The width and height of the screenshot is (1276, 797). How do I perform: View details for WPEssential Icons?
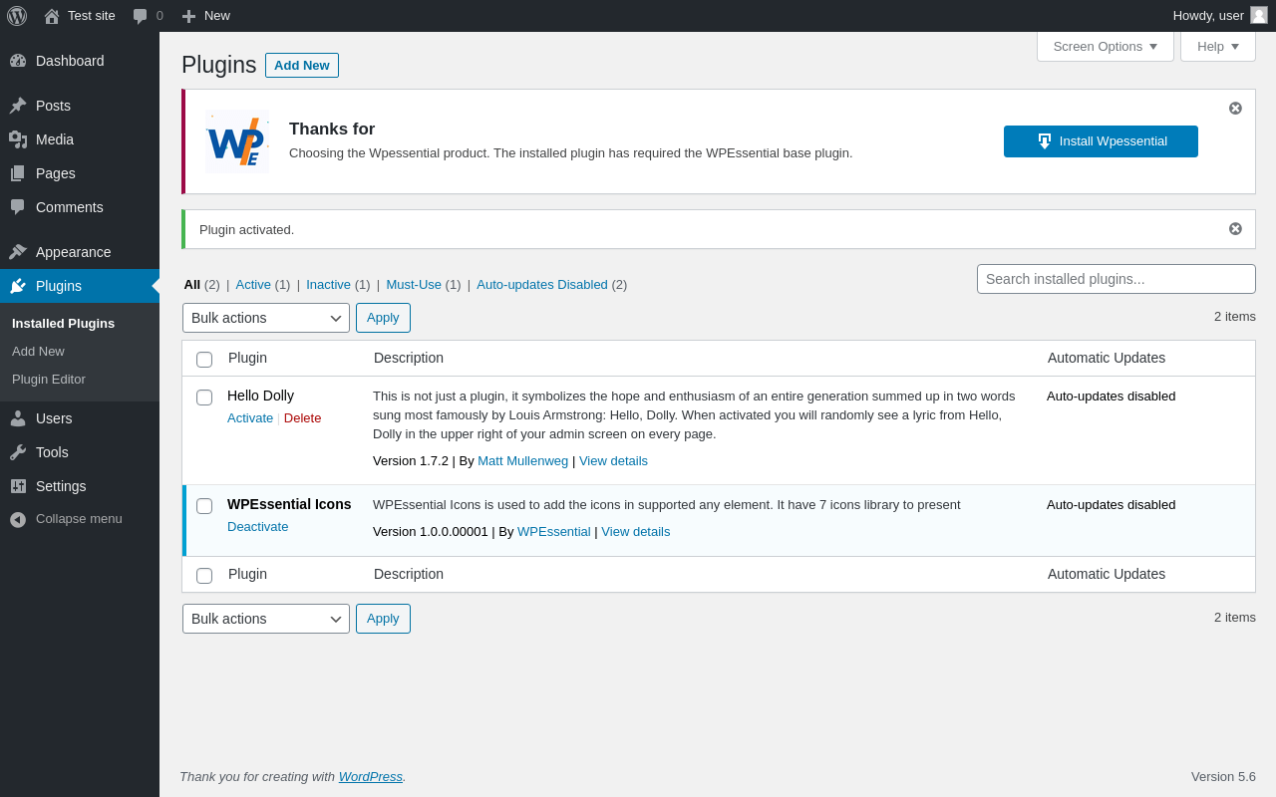click(x=636, y=532)
